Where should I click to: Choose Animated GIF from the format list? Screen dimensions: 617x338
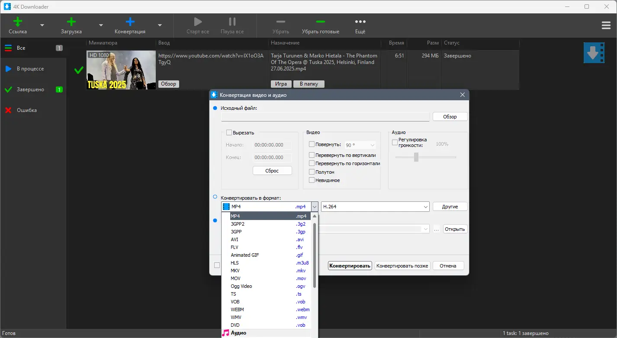pyautogui.click(x=267, y=255)
